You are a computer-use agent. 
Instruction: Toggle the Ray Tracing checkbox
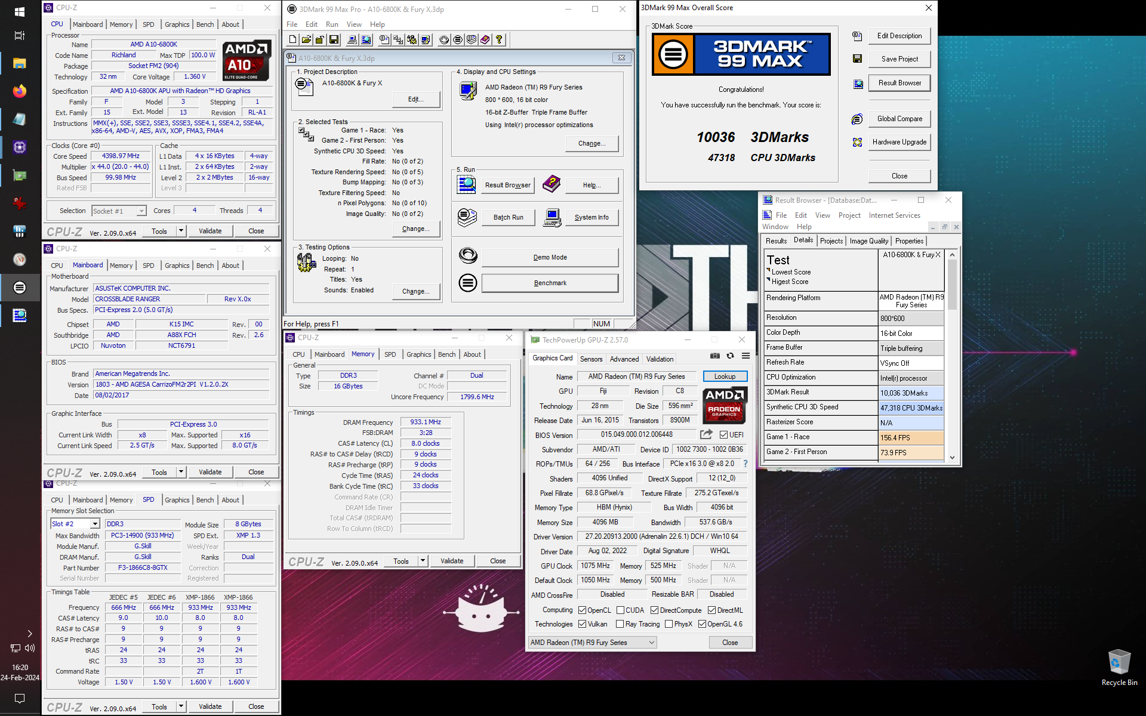(620, 624)
